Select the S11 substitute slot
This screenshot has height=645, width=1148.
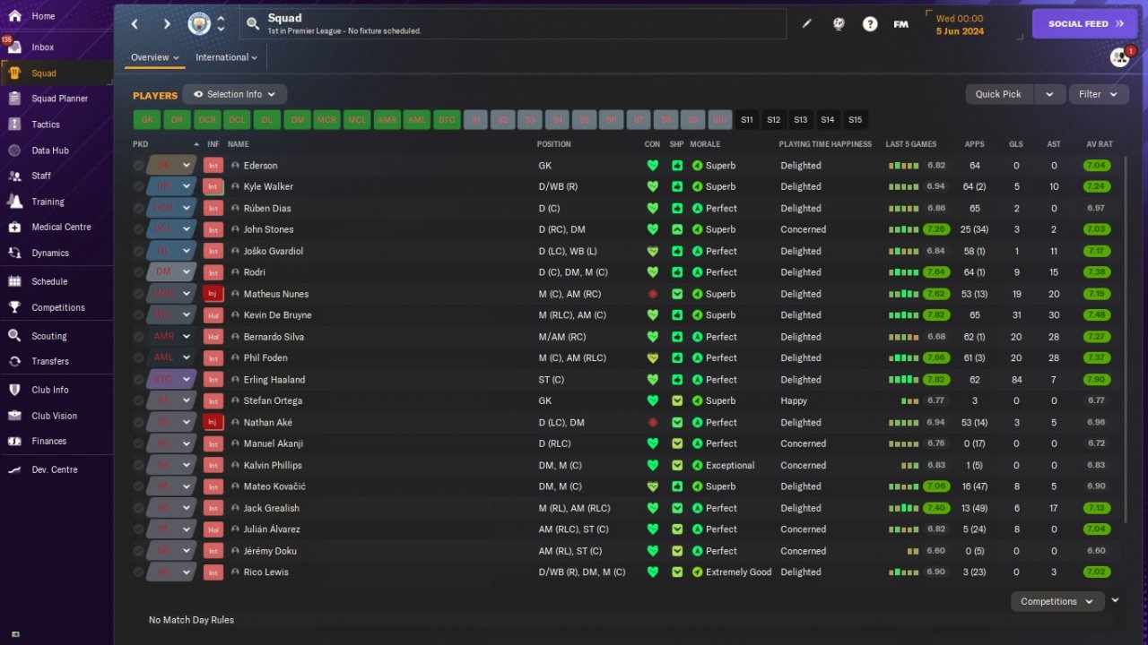pos(747,120)
